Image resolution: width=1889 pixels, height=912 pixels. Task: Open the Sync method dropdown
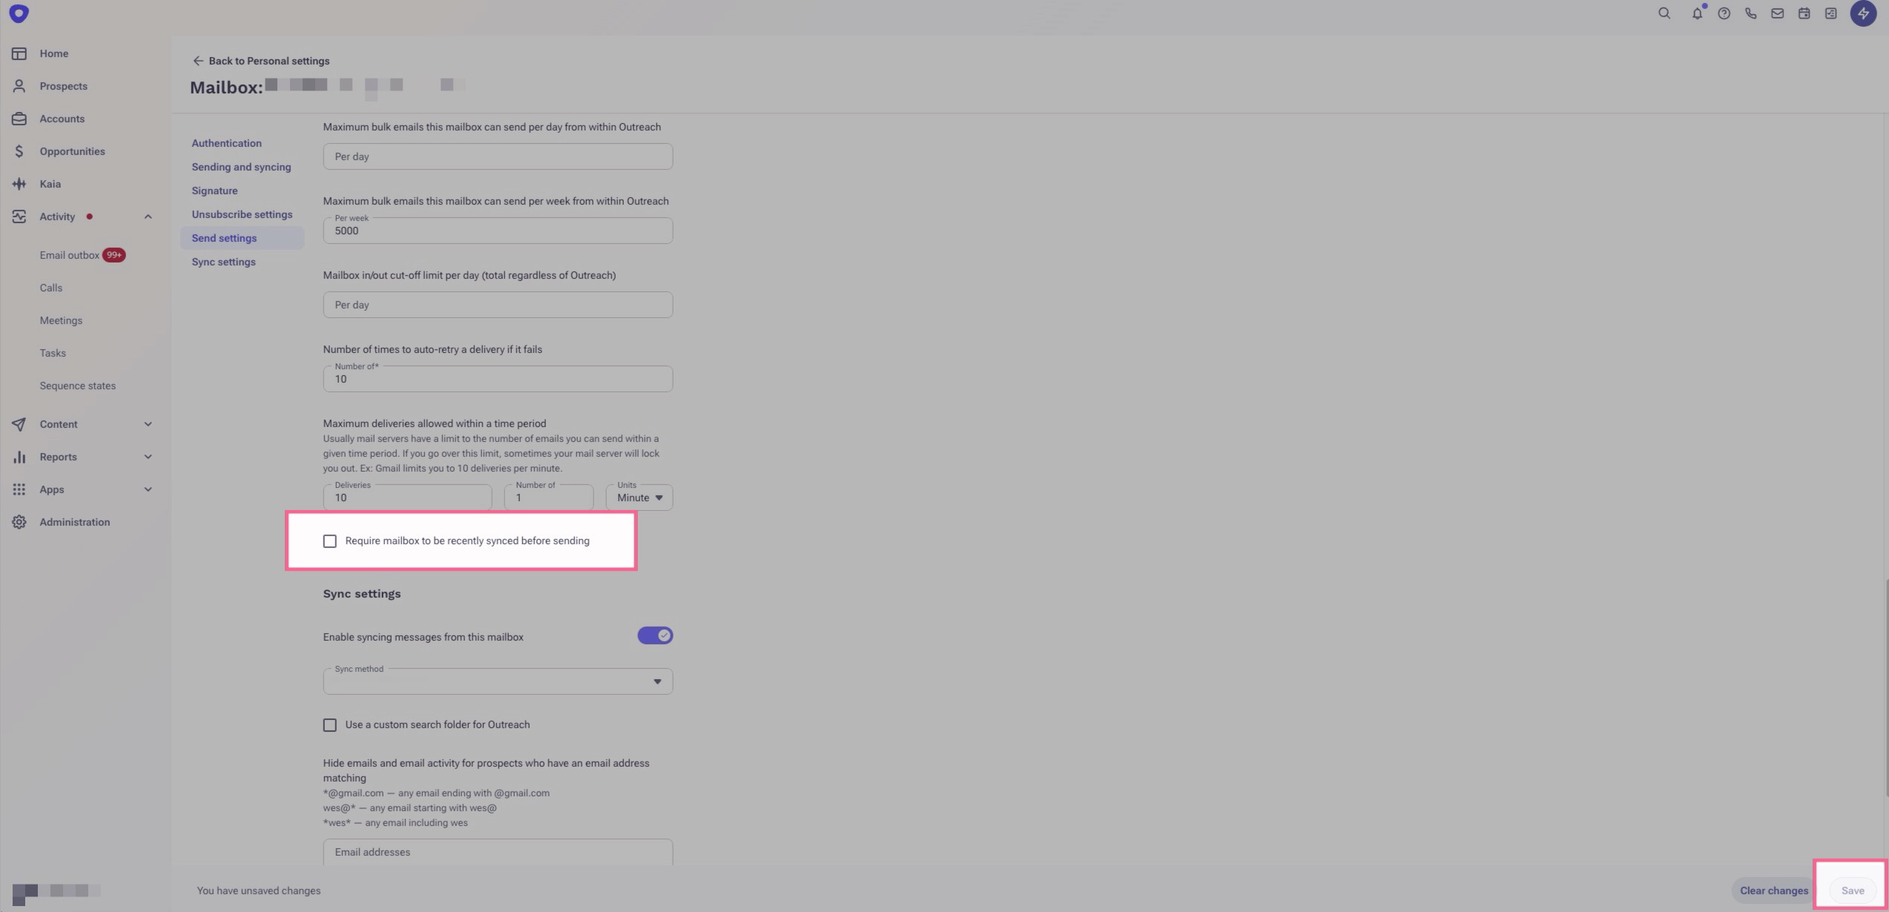coord(498,681)
